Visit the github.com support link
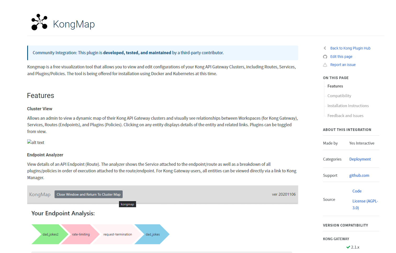 coord(359,175)
